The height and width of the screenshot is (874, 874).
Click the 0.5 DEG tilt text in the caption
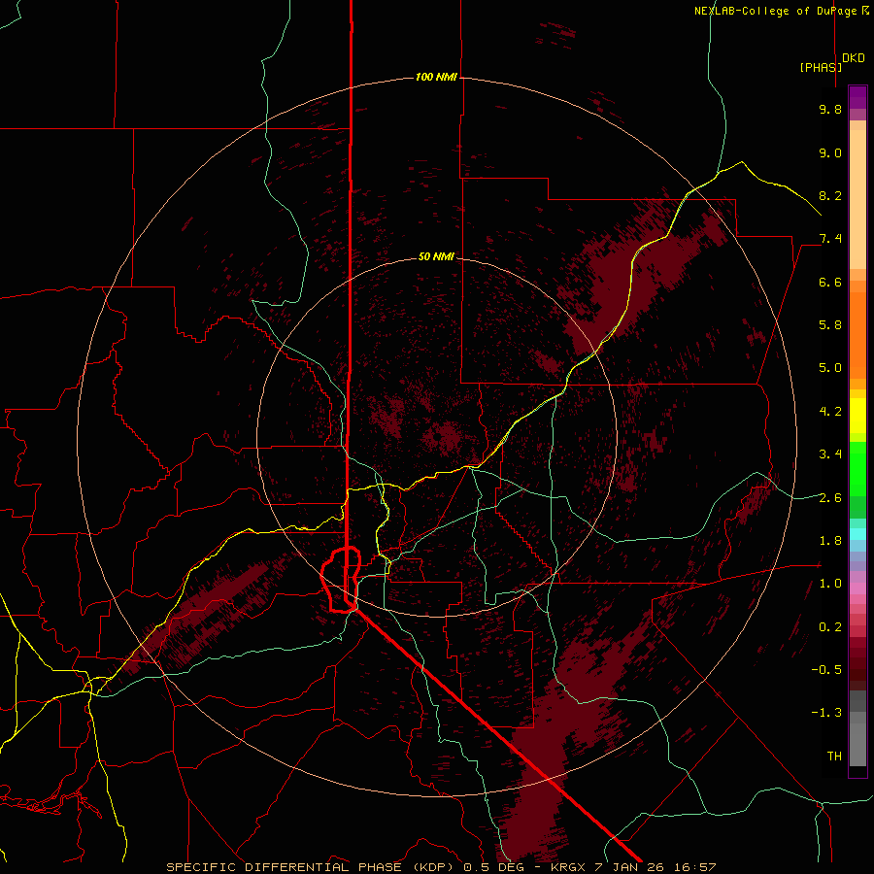pyautogui.click(x=494, y=867)
